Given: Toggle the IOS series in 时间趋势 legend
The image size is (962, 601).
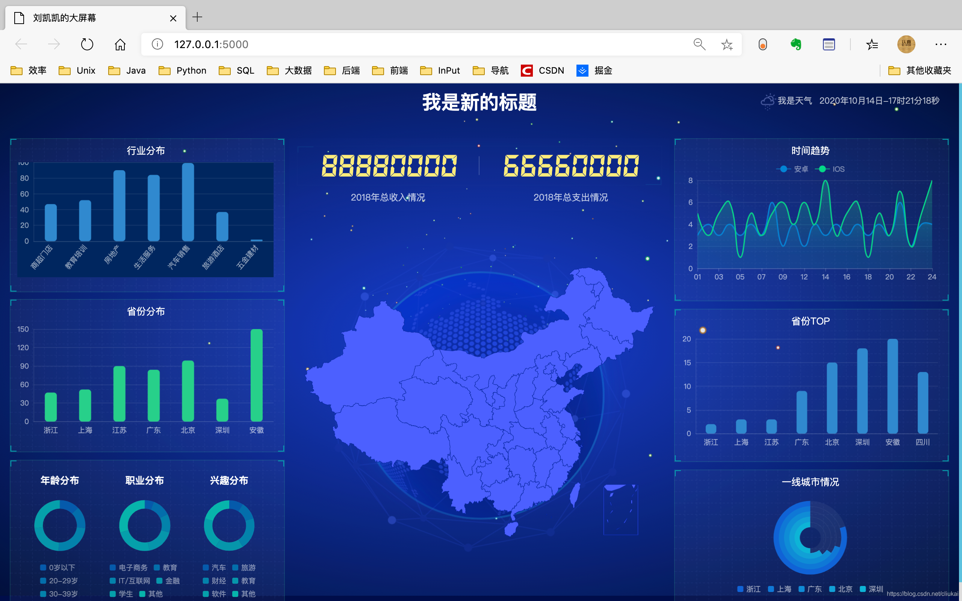Looking at the screenshot, I should [830, 169].
